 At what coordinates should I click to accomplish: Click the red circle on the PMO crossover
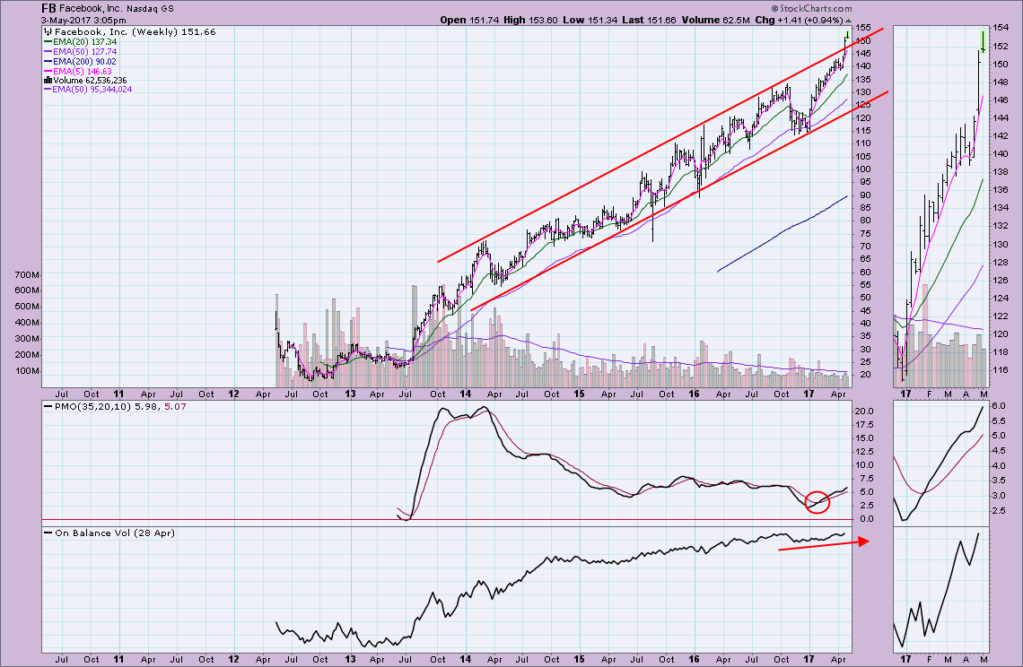tap(817, 502)
